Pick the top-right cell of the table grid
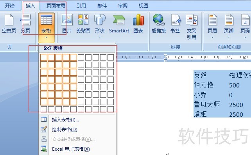251x155 pixels. point(111,57)
